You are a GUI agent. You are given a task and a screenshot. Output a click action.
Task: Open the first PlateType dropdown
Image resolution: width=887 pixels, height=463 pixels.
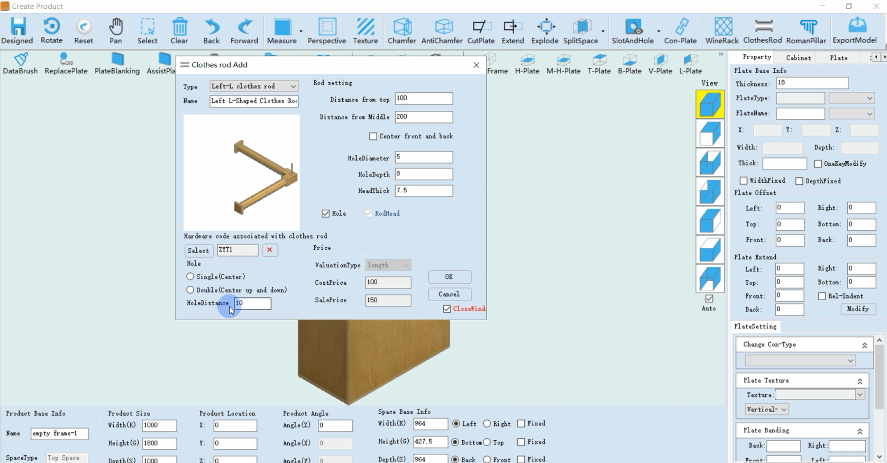point(852,98)
